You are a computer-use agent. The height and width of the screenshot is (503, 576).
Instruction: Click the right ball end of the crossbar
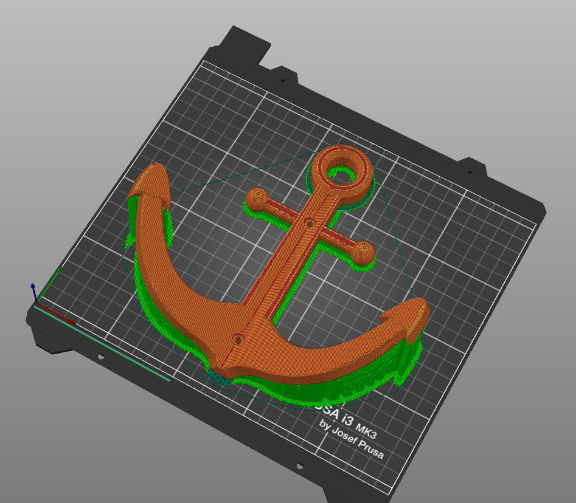[x=363, y=253]
